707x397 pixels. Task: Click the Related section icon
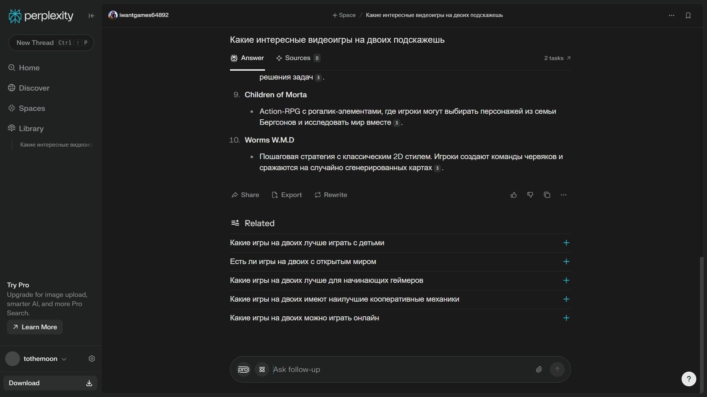(235, 223)
